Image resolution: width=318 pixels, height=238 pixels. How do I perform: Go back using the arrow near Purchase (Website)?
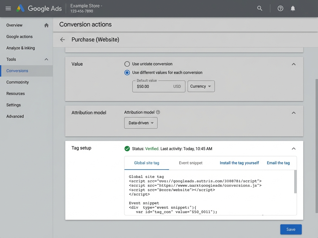(x=62, y=39)
